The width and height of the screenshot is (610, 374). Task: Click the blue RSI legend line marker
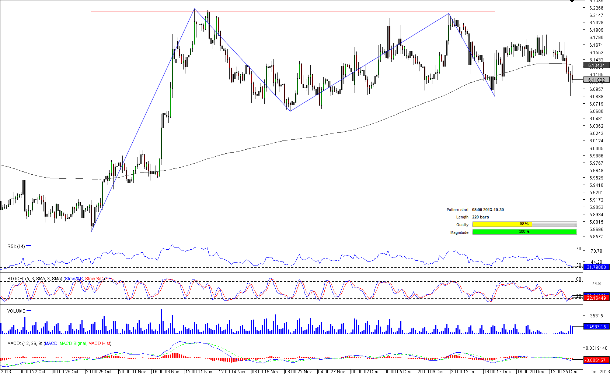pos(29,246)
